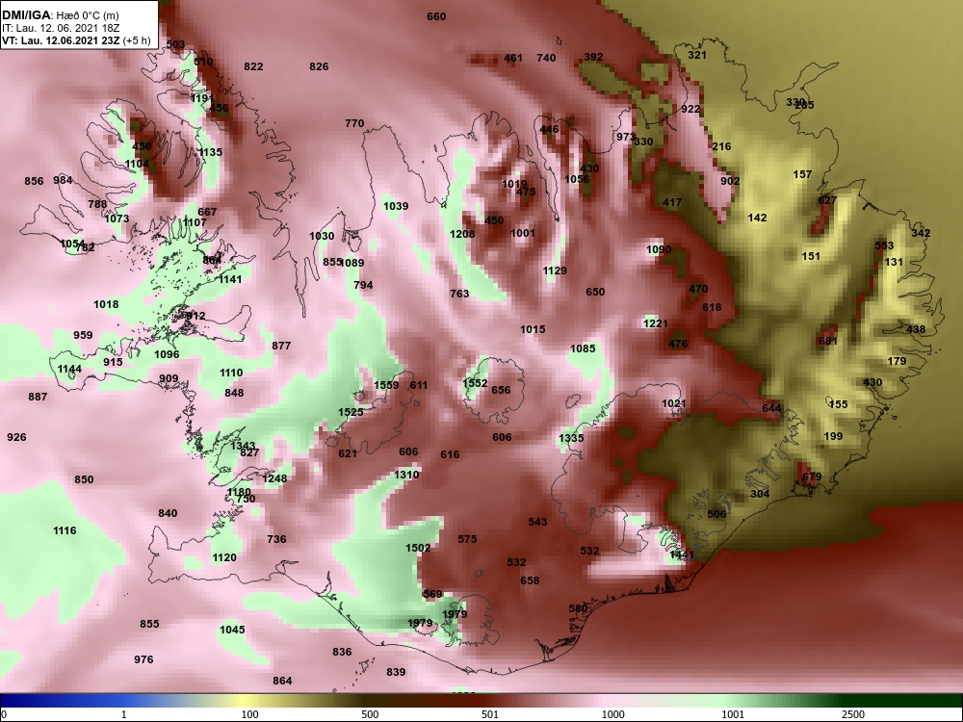963x722 pixels.
Task: Click the legend label '2500'
Action: (853, 714)
